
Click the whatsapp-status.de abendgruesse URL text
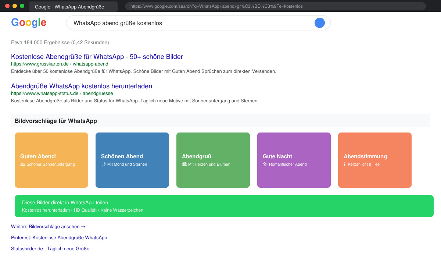click(x=62, y=93)
